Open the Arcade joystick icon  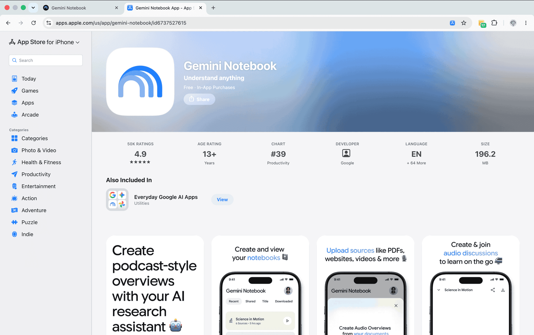14,114
